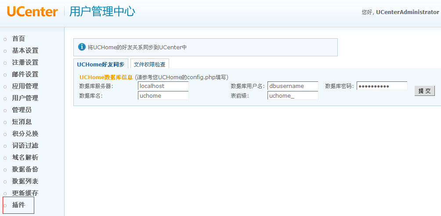Click the 将UCHome的好友关系同步到UCenter中 notice text
This screenshot has width=441, height=216.
(x=137, y=48)
